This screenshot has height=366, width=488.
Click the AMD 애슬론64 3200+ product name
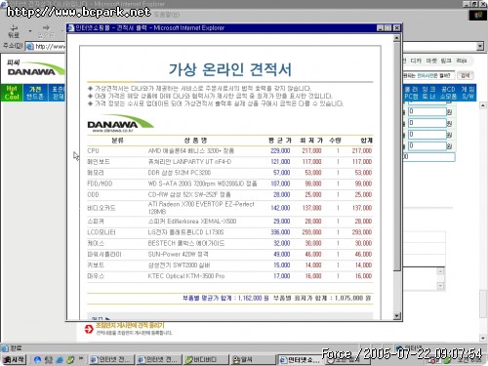[x=191, y=150]
